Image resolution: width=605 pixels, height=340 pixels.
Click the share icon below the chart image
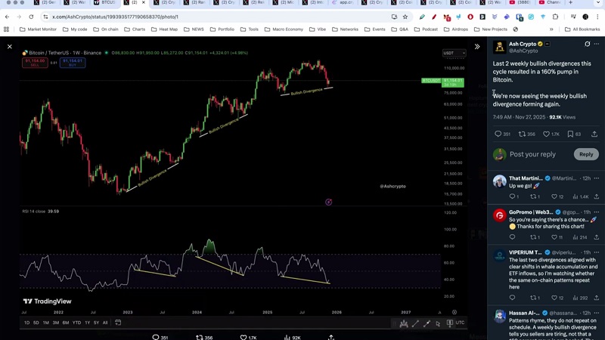click(x=331, y=337)
